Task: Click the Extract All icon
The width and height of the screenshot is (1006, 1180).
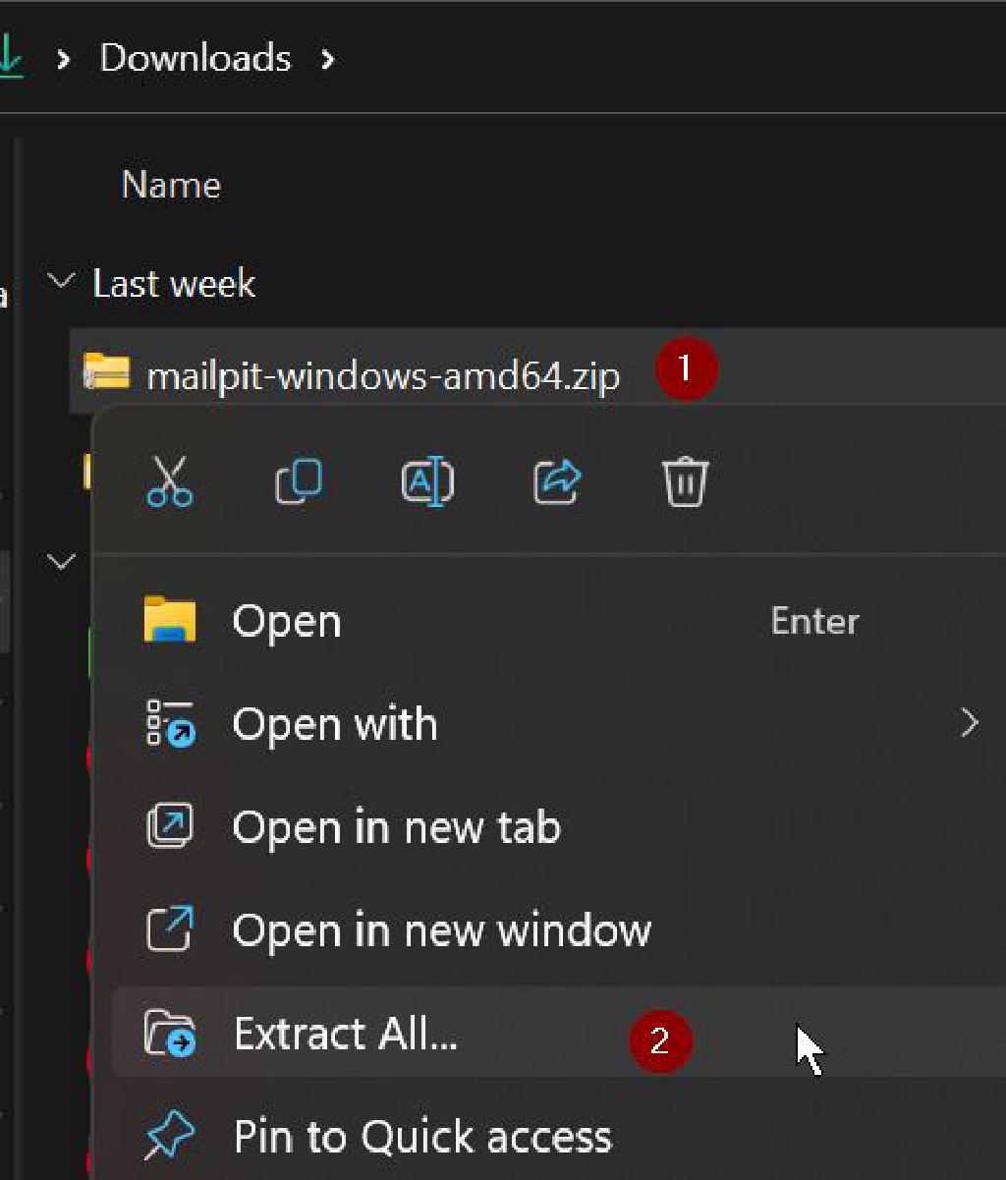Action: [171, 1033]
